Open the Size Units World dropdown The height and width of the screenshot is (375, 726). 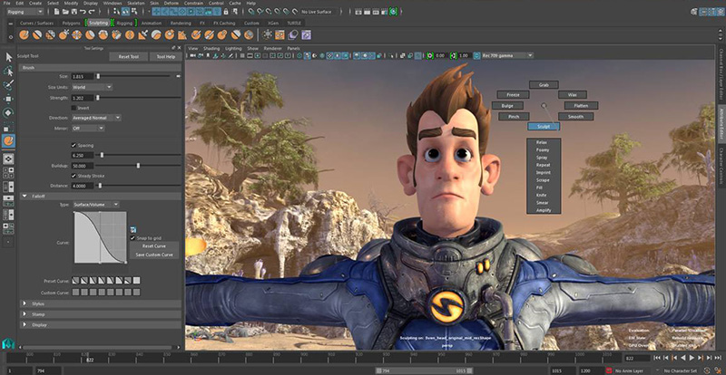(x=92, y=87)
